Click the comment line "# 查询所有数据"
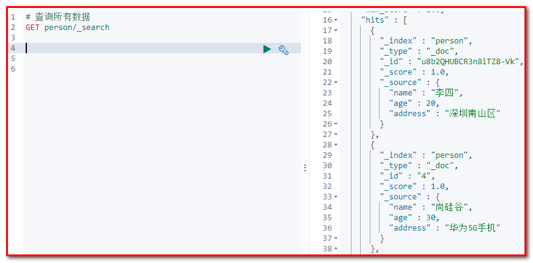The image size is (533, 263). 57,17
